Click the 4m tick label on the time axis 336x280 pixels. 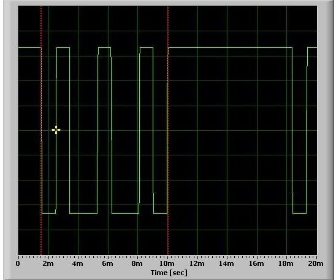pos(78,263)
